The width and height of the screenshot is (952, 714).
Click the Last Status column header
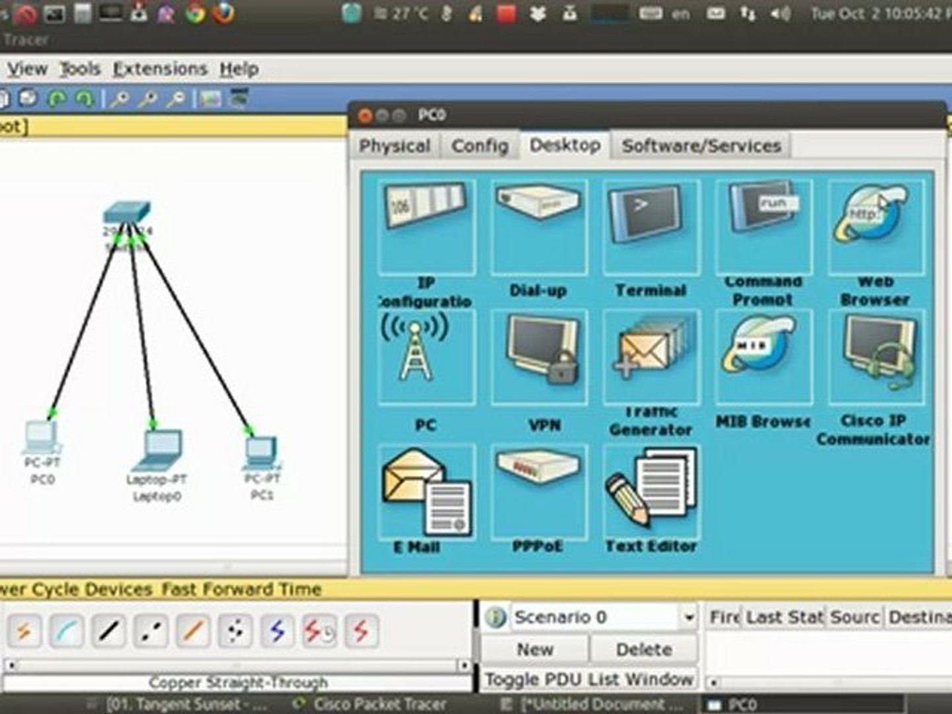(785, 617)
